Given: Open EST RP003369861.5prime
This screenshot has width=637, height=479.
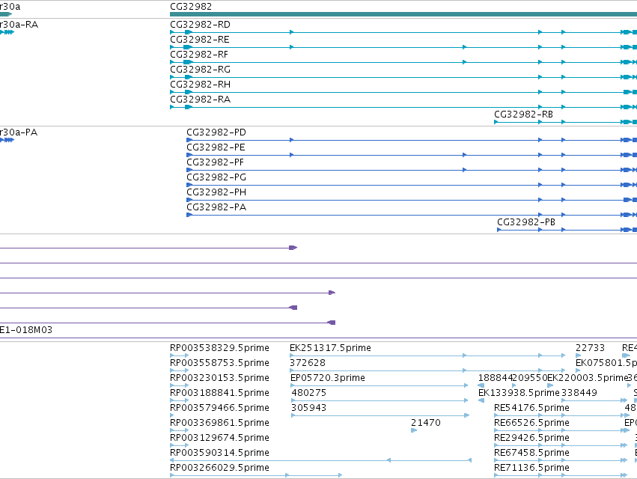Looking at the screenshot, I should tap(219, 423).
